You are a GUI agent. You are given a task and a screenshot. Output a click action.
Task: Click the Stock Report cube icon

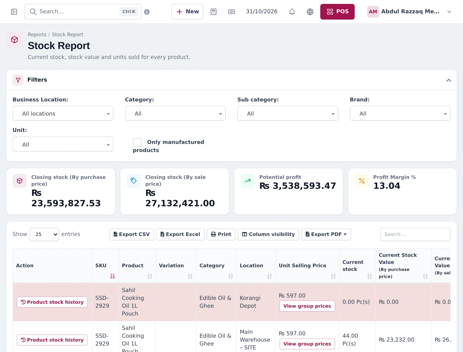[15, 40]
